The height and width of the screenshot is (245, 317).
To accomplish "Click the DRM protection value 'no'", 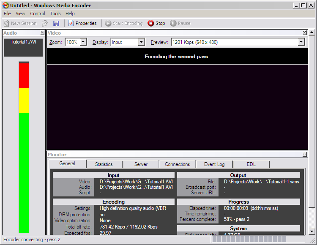I will pos(102,215).
